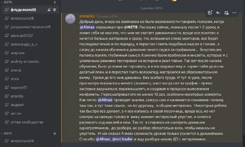The width and height of the screenshot is (245, 147).
Task: Click the hash icon of евгений1337
Action: 6,35
